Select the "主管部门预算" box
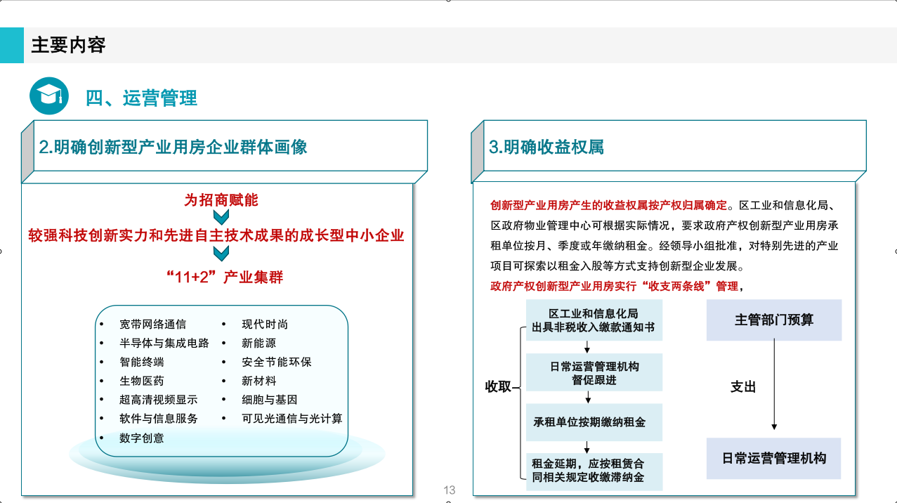 (774, 320)
